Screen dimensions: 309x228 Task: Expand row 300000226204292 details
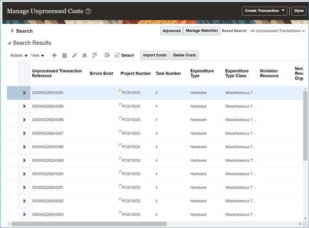point(24,201)
